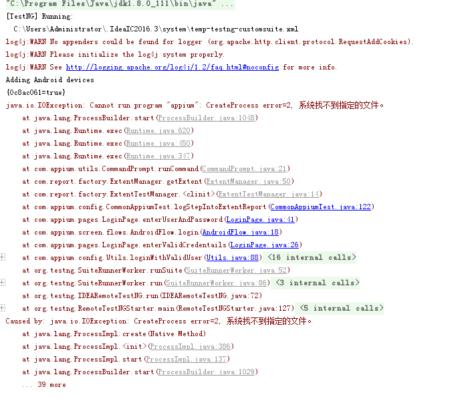
Task: Select the '[TestNG] Running:' line
Action: click(x=39, y=16)
